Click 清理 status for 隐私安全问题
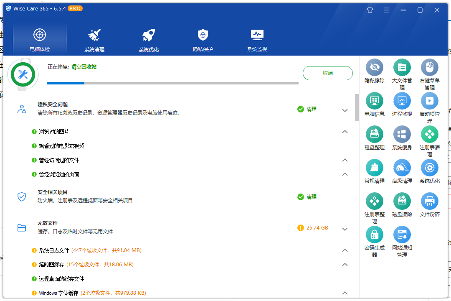 pyautogui.click(x=307, y=109)
